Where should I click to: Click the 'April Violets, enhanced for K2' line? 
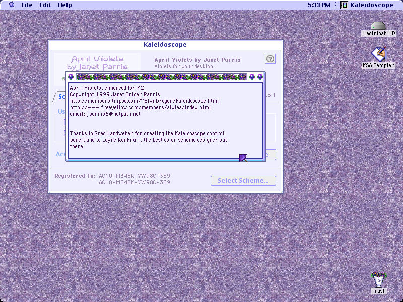[x=107, y=88]
